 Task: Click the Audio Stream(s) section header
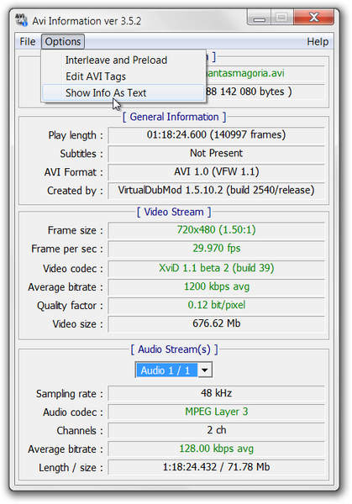174,349
